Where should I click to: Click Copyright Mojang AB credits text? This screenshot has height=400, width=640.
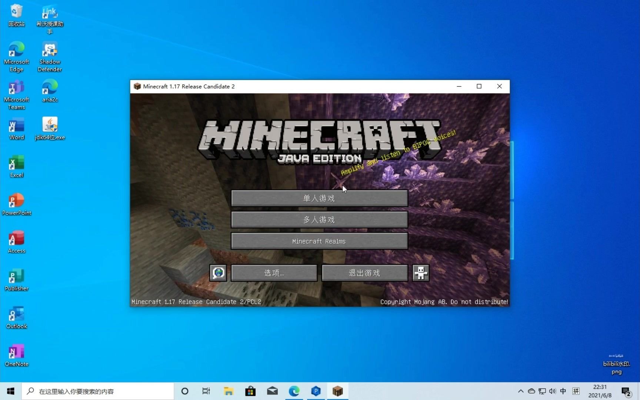444,302
